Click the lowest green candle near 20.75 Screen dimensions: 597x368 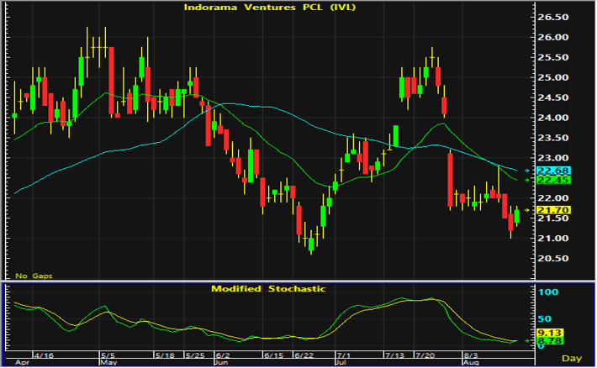tap(311, 244)
